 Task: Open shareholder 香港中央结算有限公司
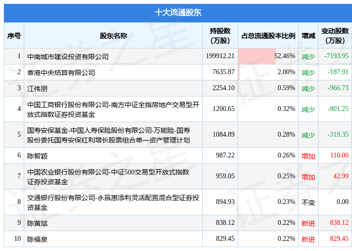[x=61, y=73]
